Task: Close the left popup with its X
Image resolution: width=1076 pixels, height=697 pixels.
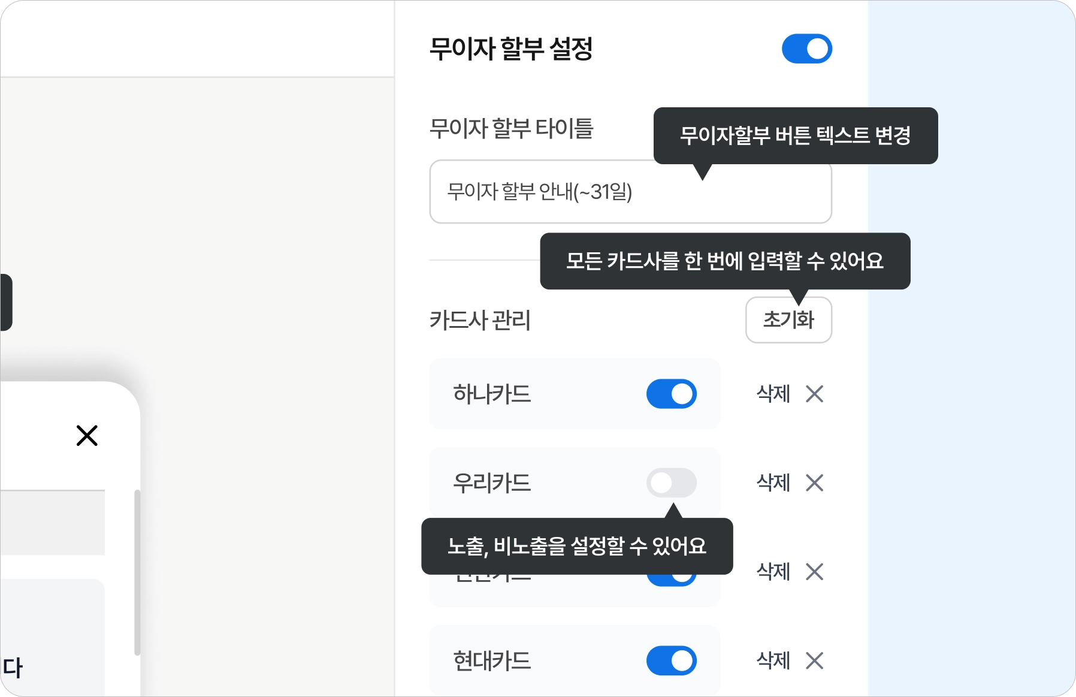Action: pos(87,436)
